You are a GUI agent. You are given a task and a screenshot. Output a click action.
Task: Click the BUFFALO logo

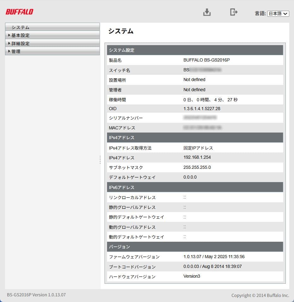[19, 12]
